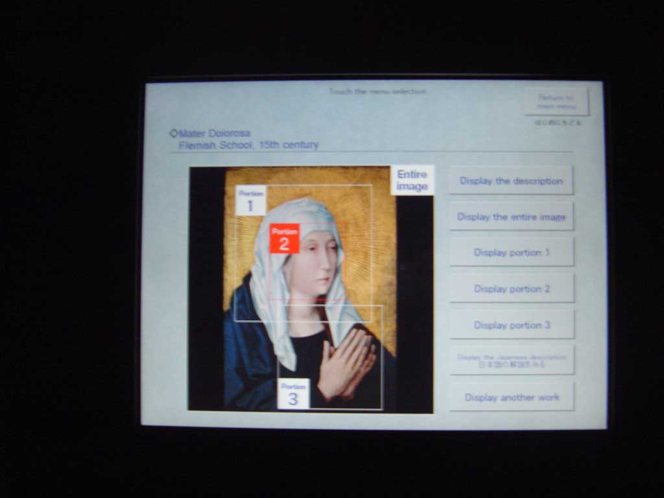This screenshot has height=498, width=664.
Task: Choose Display another work
Action: 512,397
